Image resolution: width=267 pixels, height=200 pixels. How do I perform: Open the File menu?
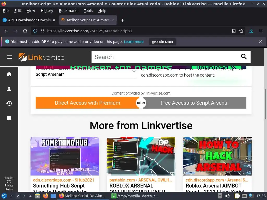pyautogui.click(x=6, y=11)
